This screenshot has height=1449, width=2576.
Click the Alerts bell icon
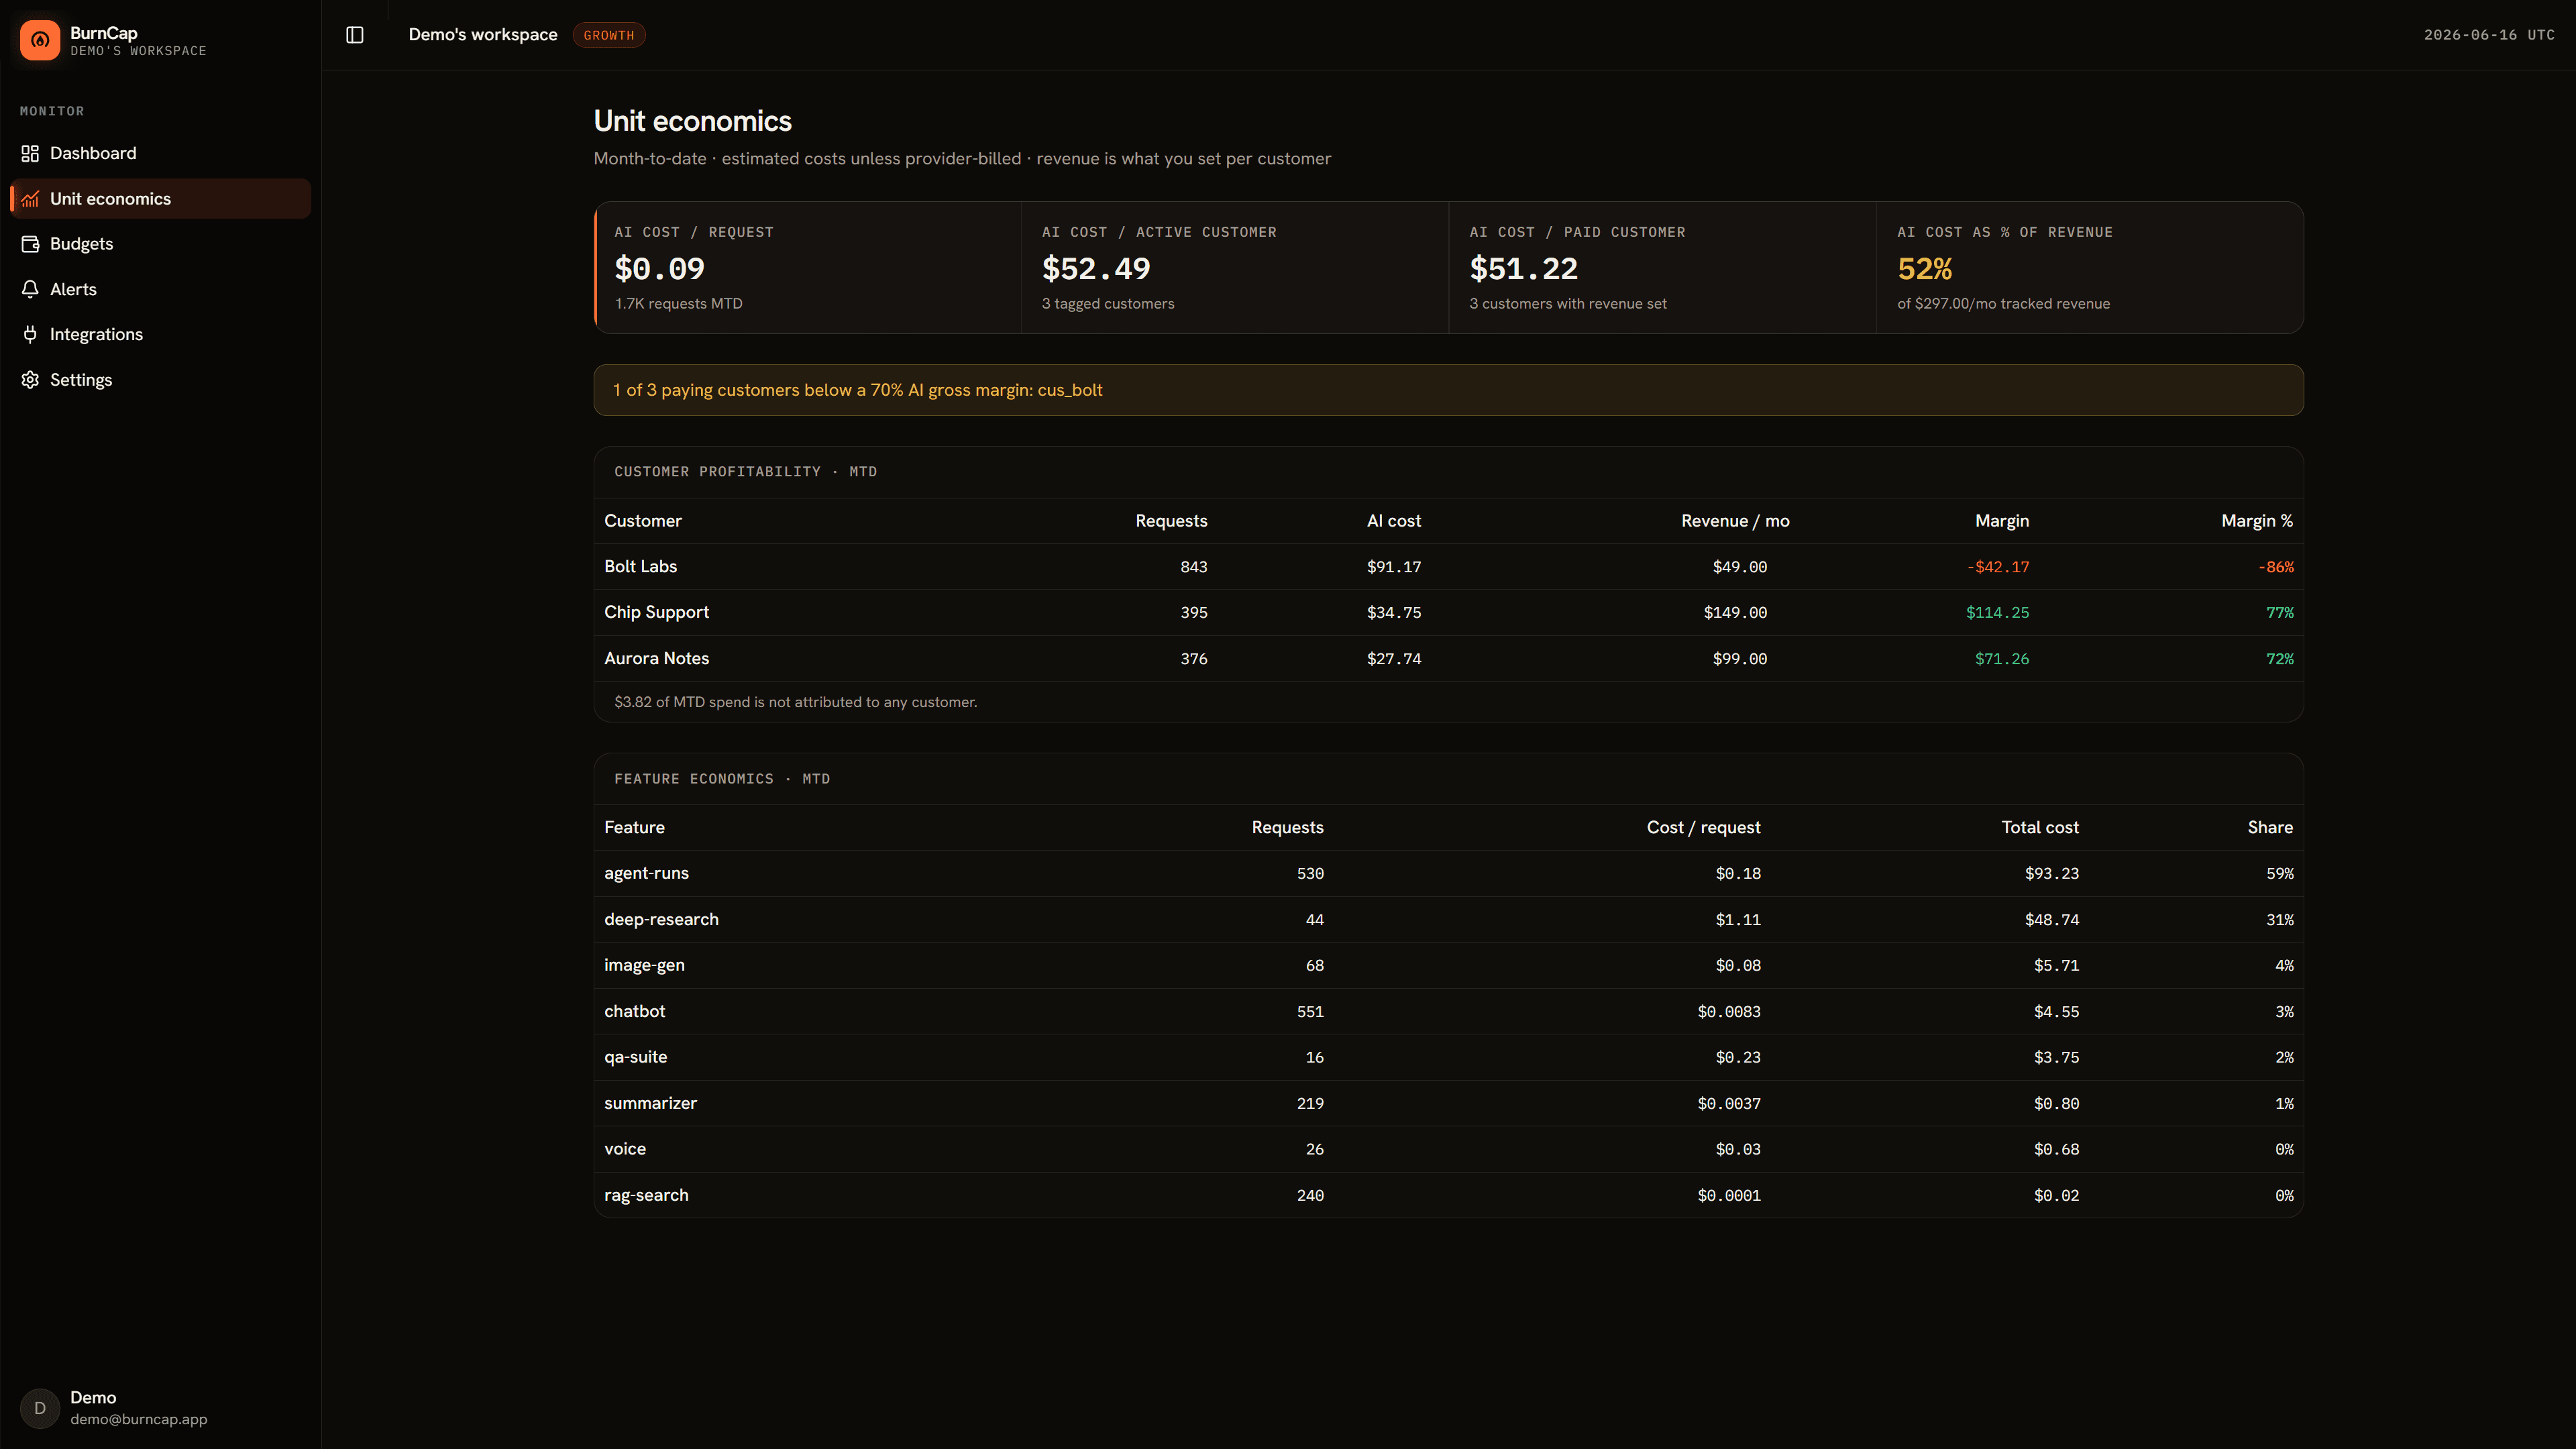[x=30, y=289]
